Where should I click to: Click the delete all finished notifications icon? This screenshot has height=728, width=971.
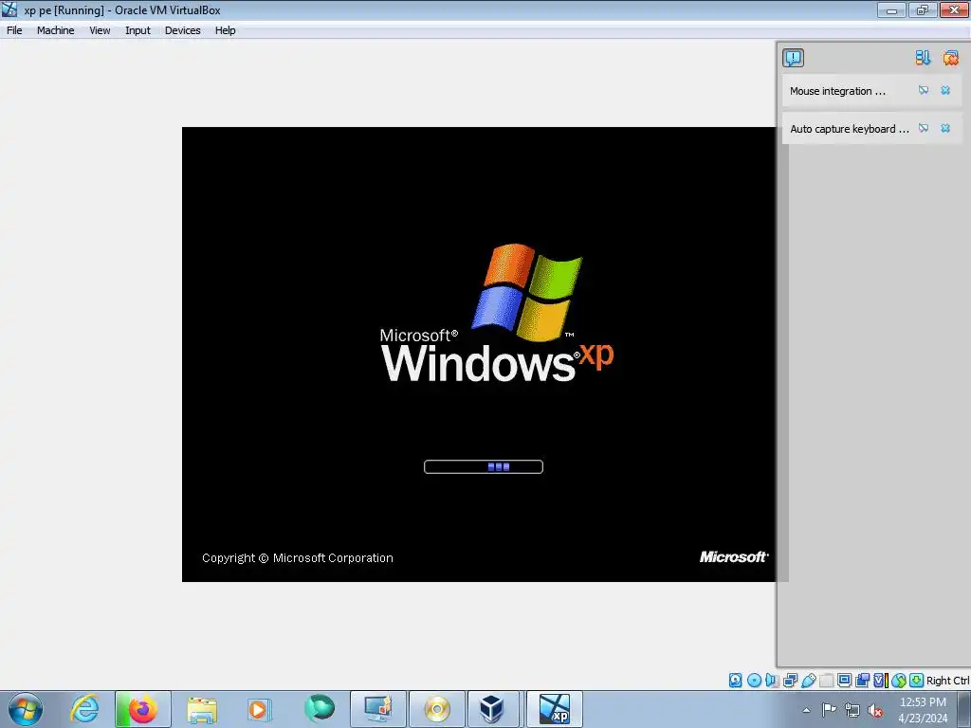click(950, 58)
